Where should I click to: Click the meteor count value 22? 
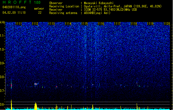pos(40,13)
